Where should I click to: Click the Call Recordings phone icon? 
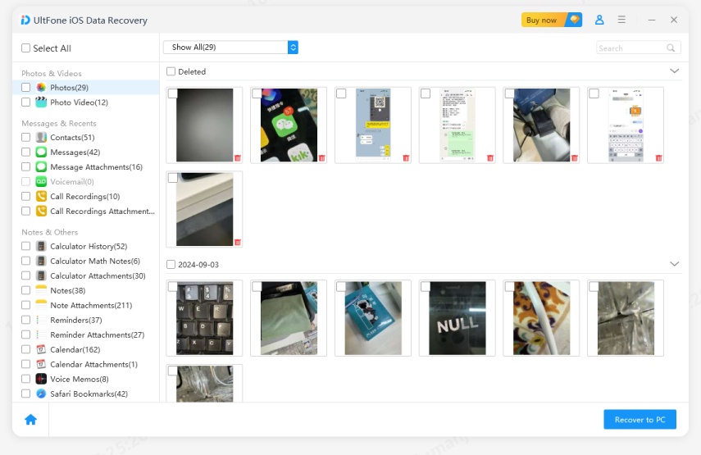[x=41, y=197]
